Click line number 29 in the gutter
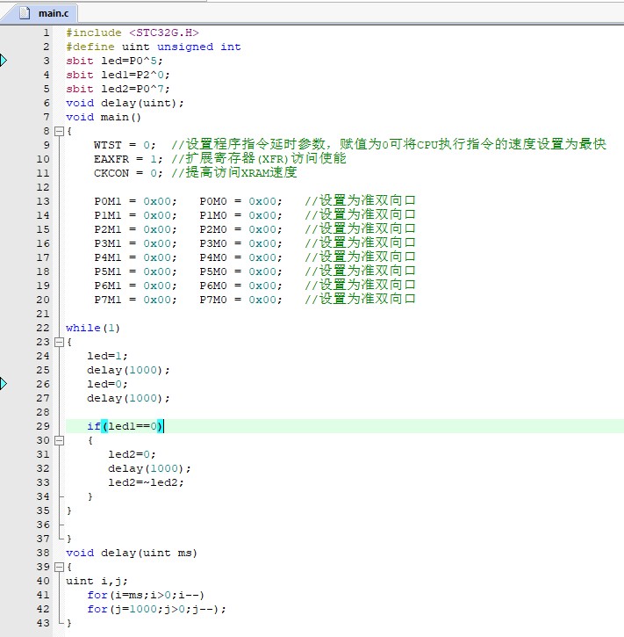The image size is (624, 637). [43, 426]
